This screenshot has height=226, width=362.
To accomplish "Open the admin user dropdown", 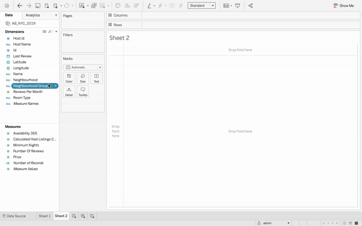I will [x=273, y=223].
